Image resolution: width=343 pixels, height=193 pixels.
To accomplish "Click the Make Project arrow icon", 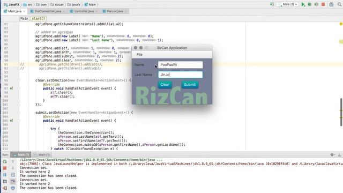I will coord(272,4).
